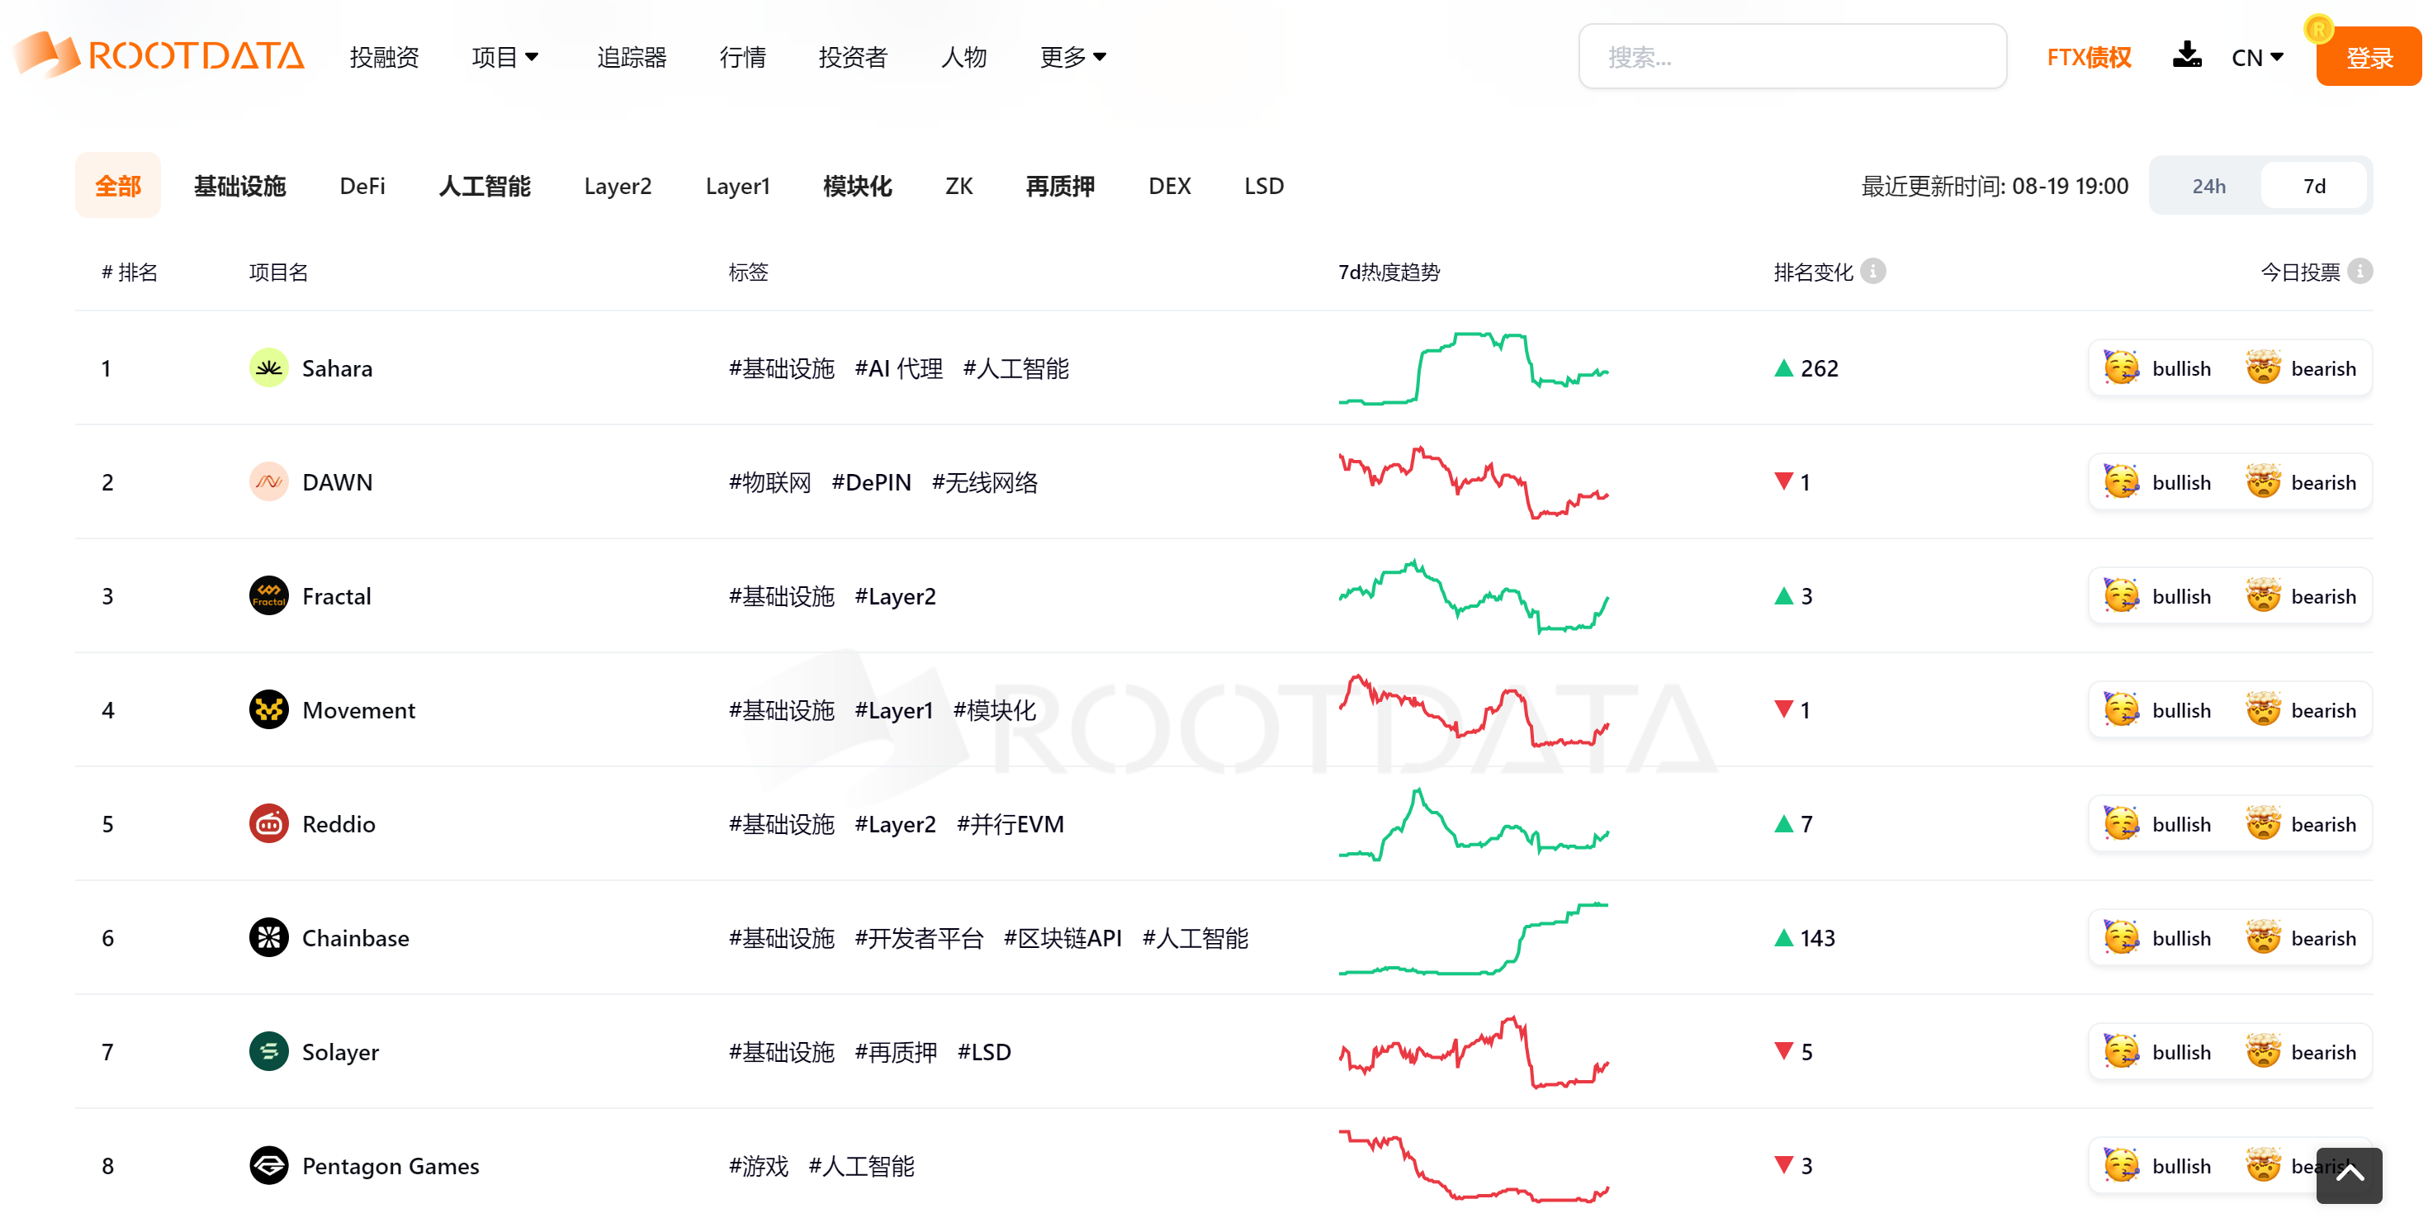The image size is (2433, 1218).
Task: Select the 人工智能 category tab
Action: tap(485, 186)
